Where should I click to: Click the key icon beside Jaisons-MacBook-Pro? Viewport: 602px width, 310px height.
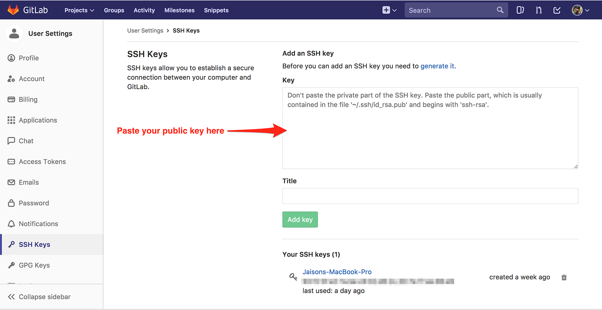293,277
